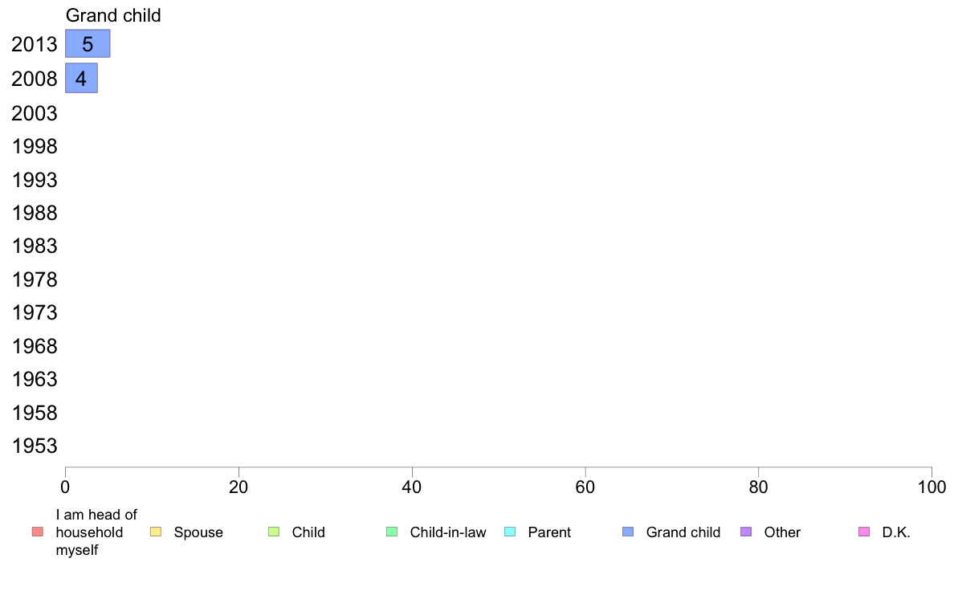This screenshot has height=591, width=954.
Task: Click the Spouse legend text
Action: pos(198,532)
